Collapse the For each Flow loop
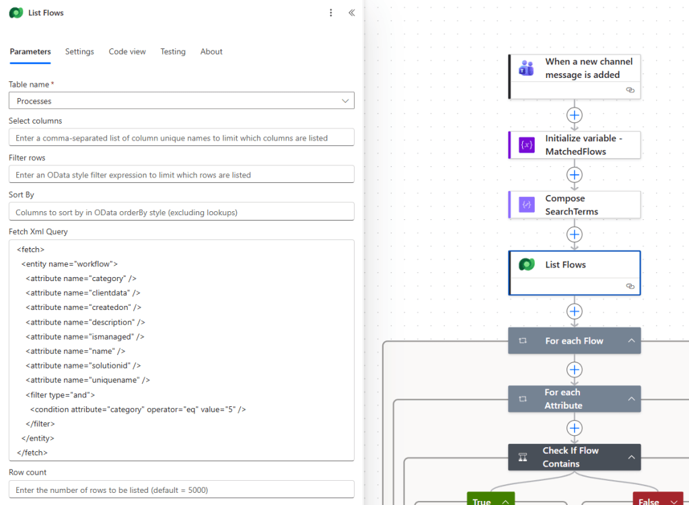 point(631,341)
